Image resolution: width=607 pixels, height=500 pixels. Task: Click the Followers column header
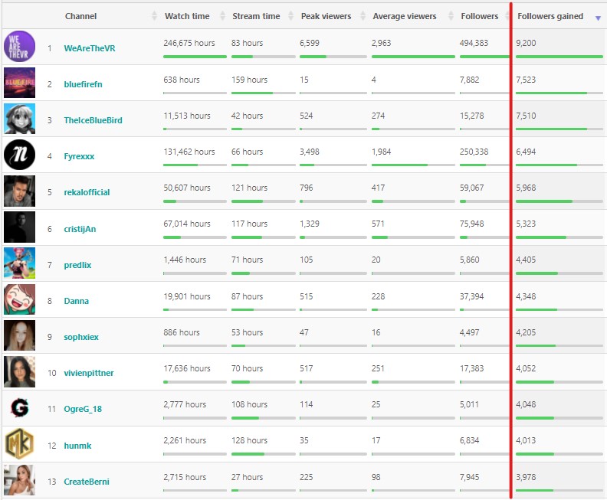coord(479,16)
